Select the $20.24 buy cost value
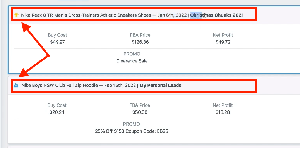300x148 pixels. tap(57, 112)
